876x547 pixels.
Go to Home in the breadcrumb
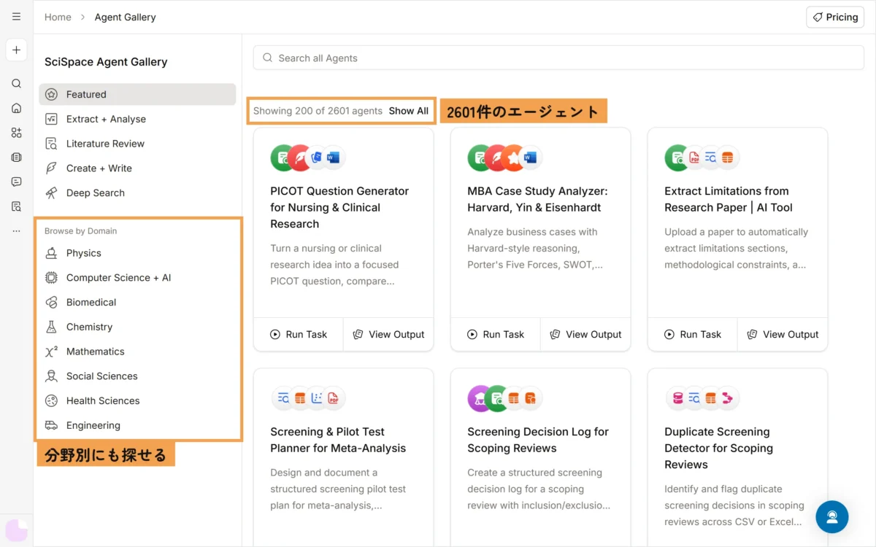click(58, 18)
